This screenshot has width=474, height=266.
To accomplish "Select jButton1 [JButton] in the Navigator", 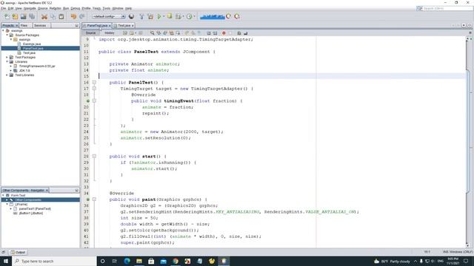I will pyautogui.click(x=31, y=213).
